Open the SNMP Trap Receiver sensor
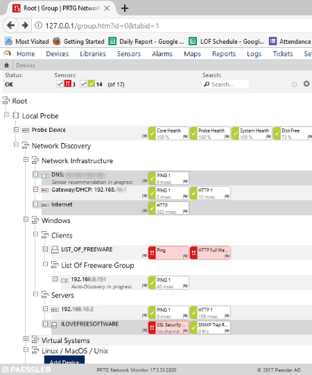The height and width of the screenshot is (375, 312). pos(210,328)
